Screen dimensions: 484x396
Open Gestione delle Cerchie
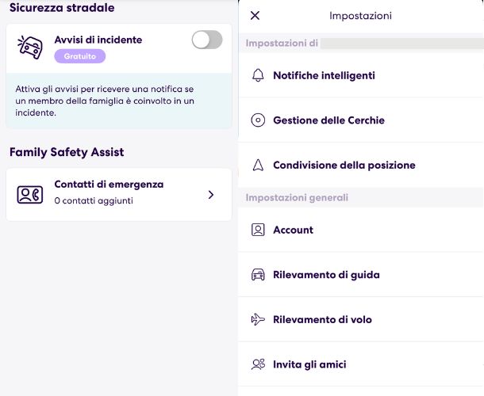click(x=361, y=120)
